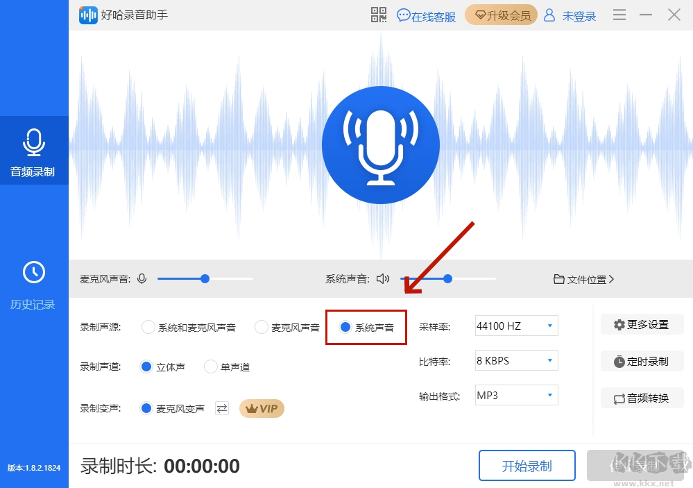
Task: Open the 采样率 sample rate dropdown
Action: (x=515, y=325)
